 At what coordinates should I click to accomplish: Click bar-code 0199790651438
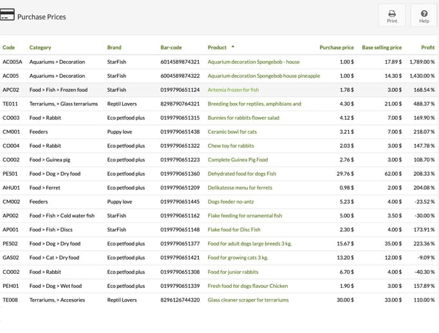tap(180, 132)
